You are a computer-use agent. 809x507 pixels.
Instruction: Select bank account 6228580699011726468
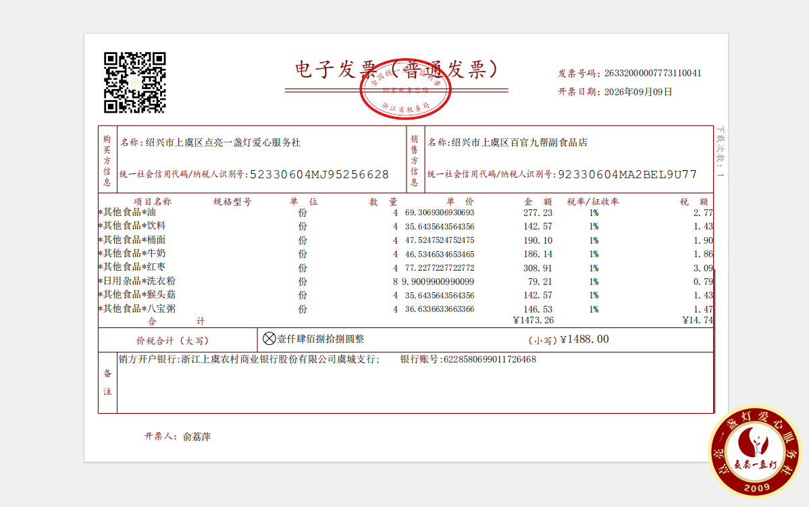(x=490, y=359)
